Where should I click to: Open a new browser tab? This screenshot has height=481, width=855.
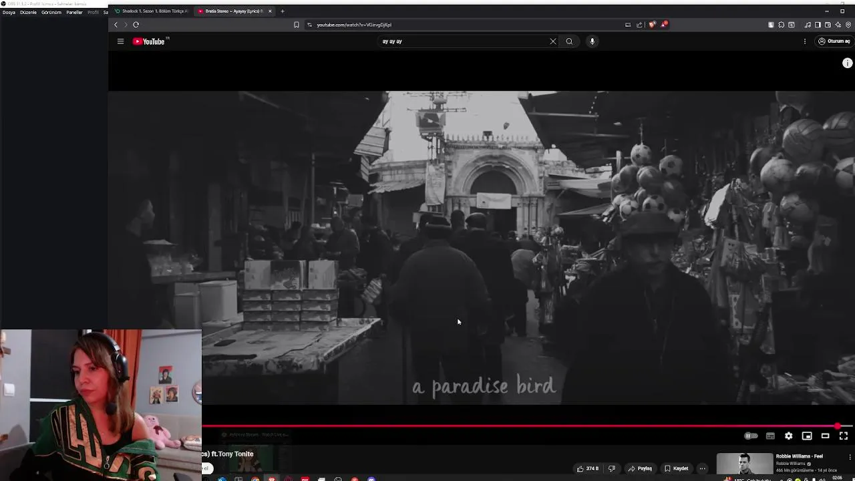point(283,11)
